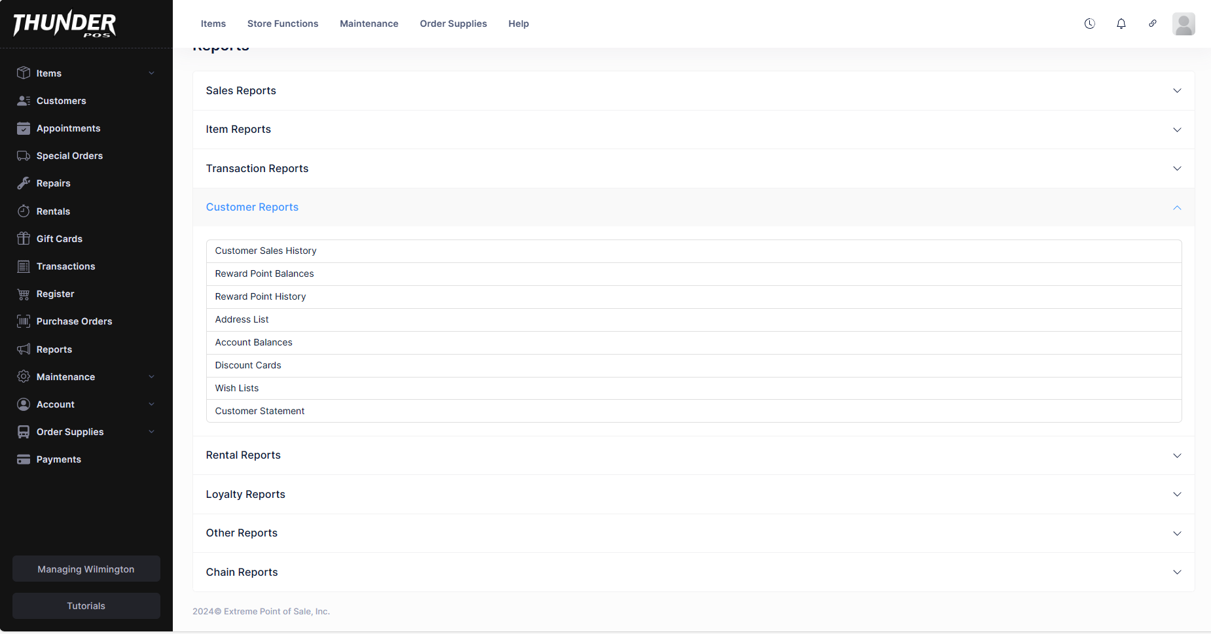Screen dimensions: 1211x634
Task: Open the Tutorials button
Action: (86, 606)
